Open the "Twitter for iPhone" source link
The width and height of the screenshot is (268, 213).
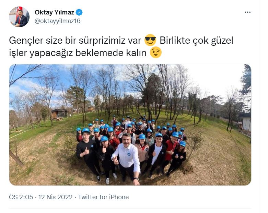(x=103, y=197)
